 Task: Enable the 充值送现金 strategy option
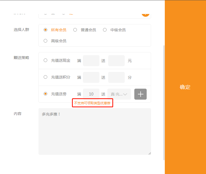click(x=46, y=61)
